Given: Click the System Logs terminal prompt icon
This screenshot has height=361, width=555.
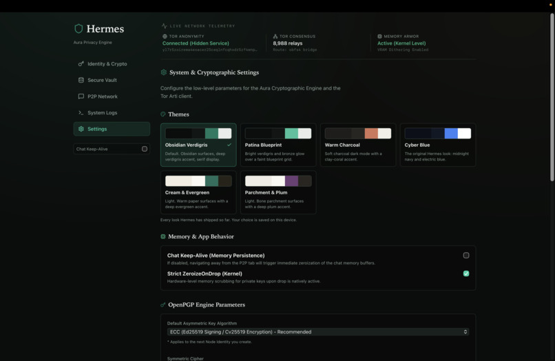Looking at the screenshot, I should tap(81, 113).
